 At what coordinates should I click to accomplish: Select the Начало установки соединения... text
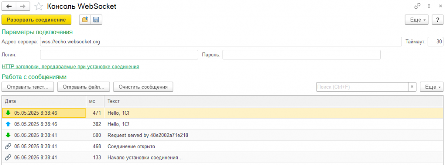(145, 157)
